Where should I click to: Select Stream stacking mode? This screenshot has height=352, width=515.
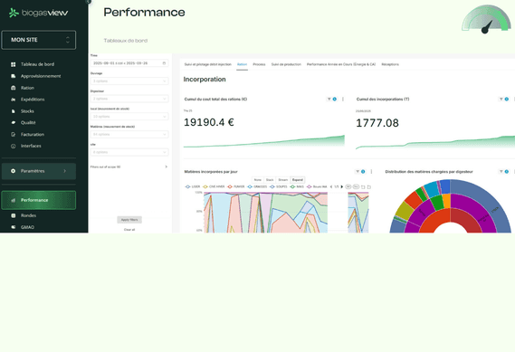click(282, 180)
